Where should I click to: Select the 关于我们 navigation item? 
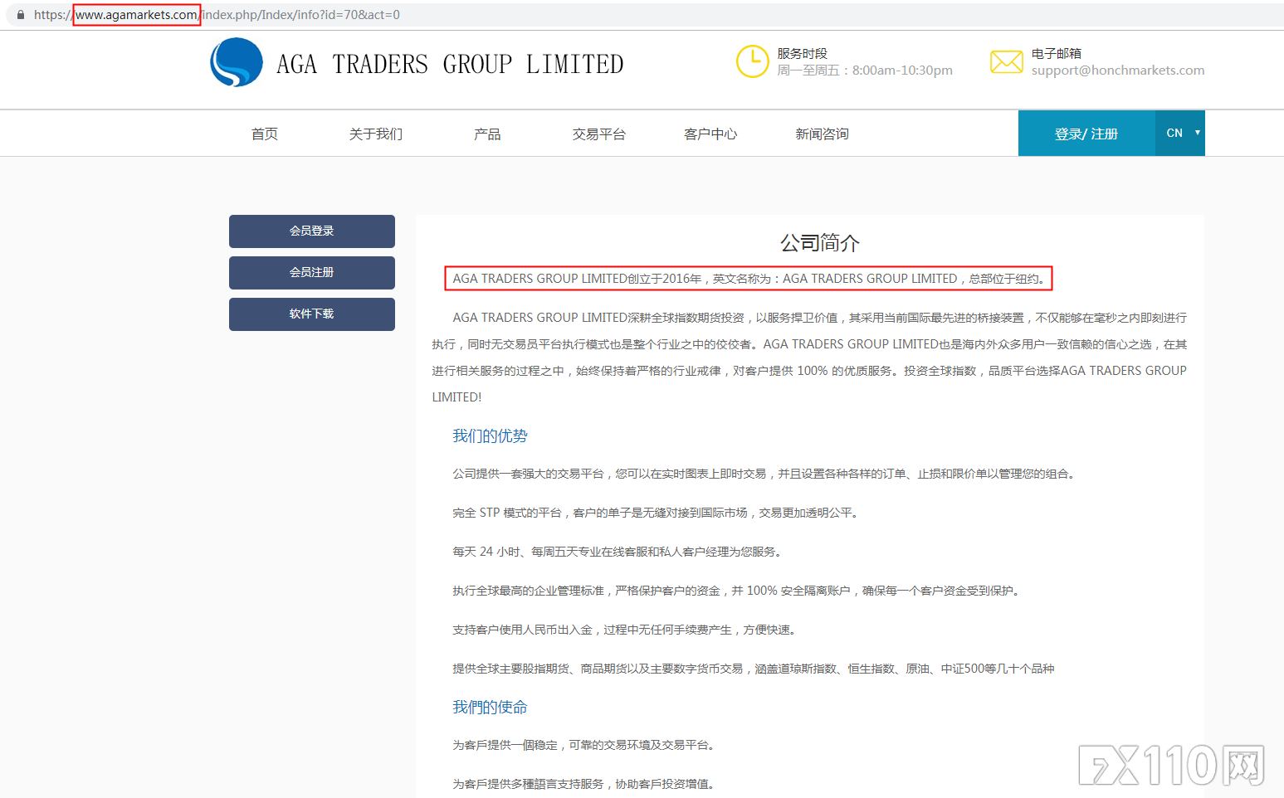(375, 134)
